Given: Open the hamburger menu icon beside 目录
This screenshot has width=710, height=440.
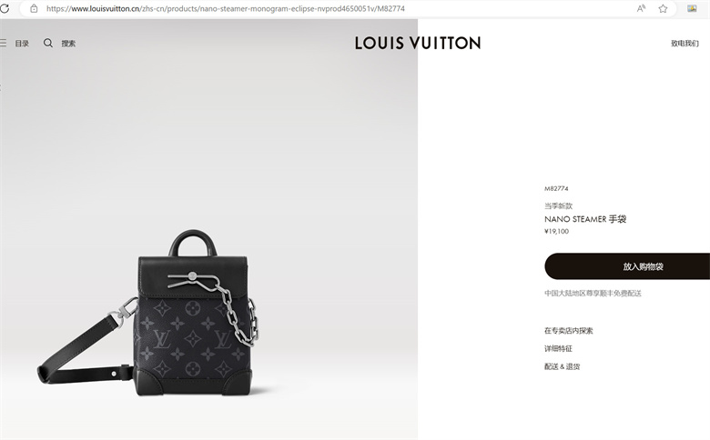Looking at the screenshot, I should (x=3, y=43).
